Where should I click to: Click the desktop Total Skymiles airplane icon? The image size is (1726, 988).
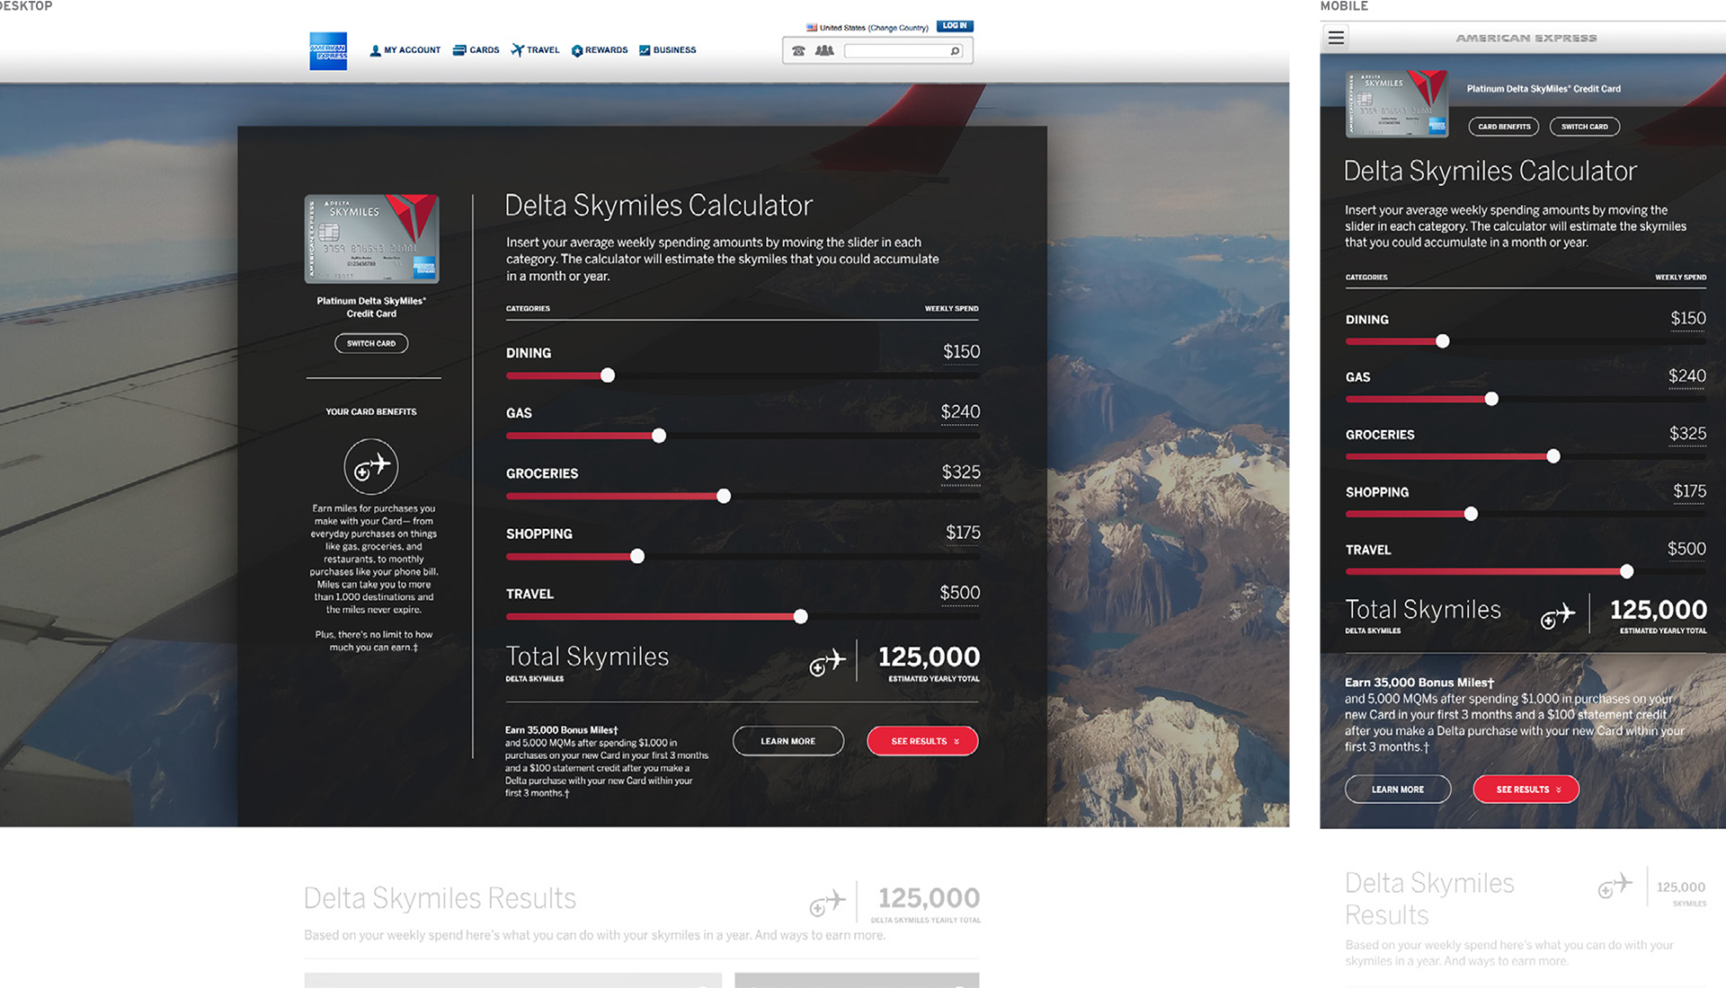(x=827, y=662)
